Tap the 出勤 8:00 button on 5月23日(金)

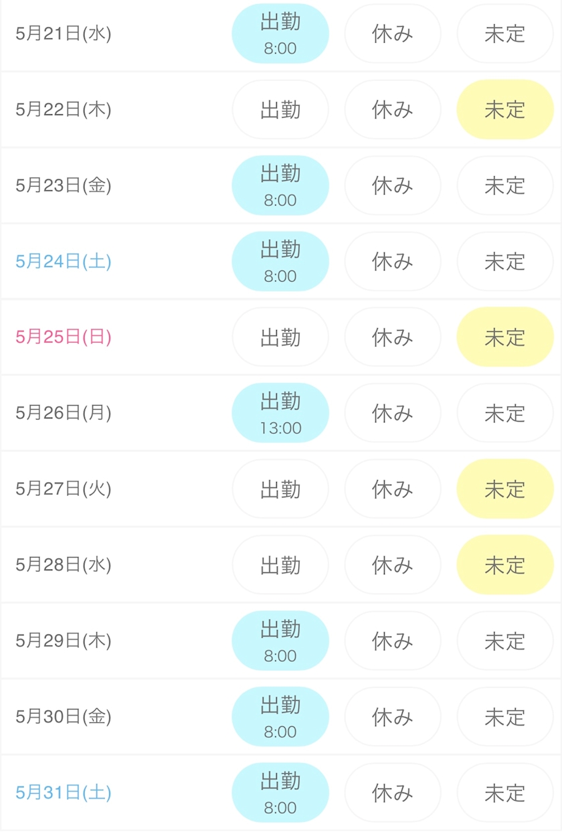pos(280,185)
